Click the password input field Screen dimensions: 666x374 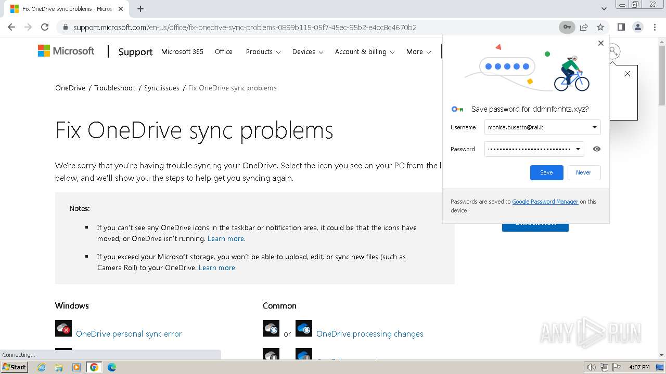[x=534, y=149]
